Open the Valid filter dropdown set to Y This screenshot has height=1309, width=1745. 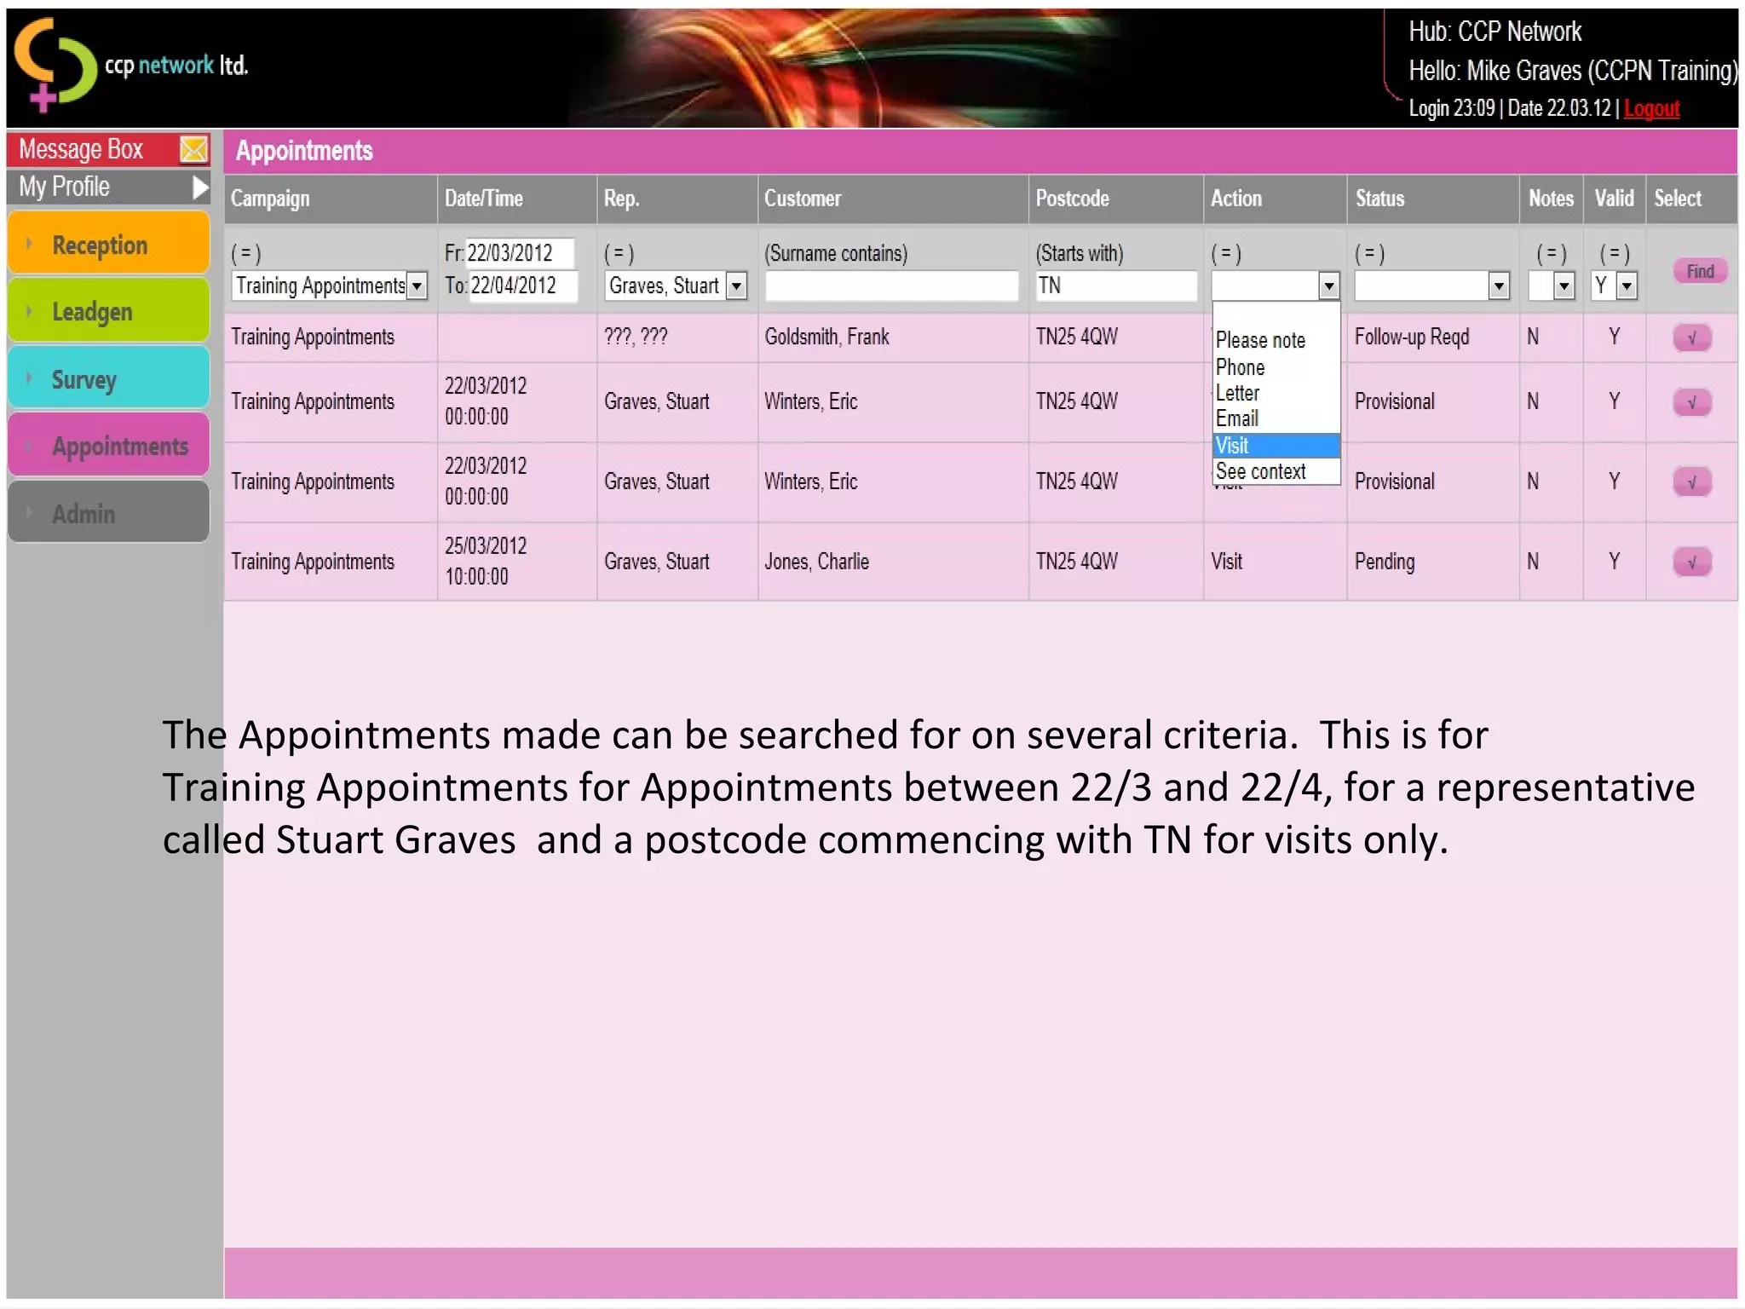click(x=1627, y=286)
